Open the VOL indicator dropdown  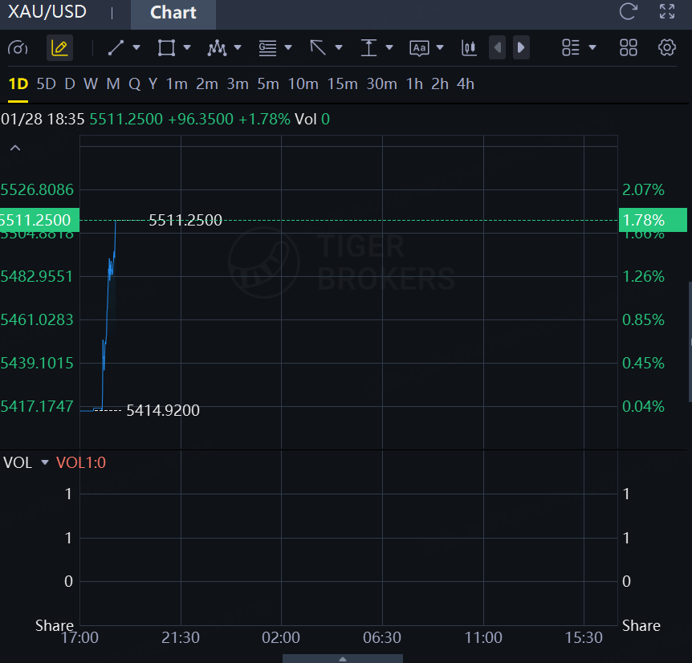[x=45, y=462]
